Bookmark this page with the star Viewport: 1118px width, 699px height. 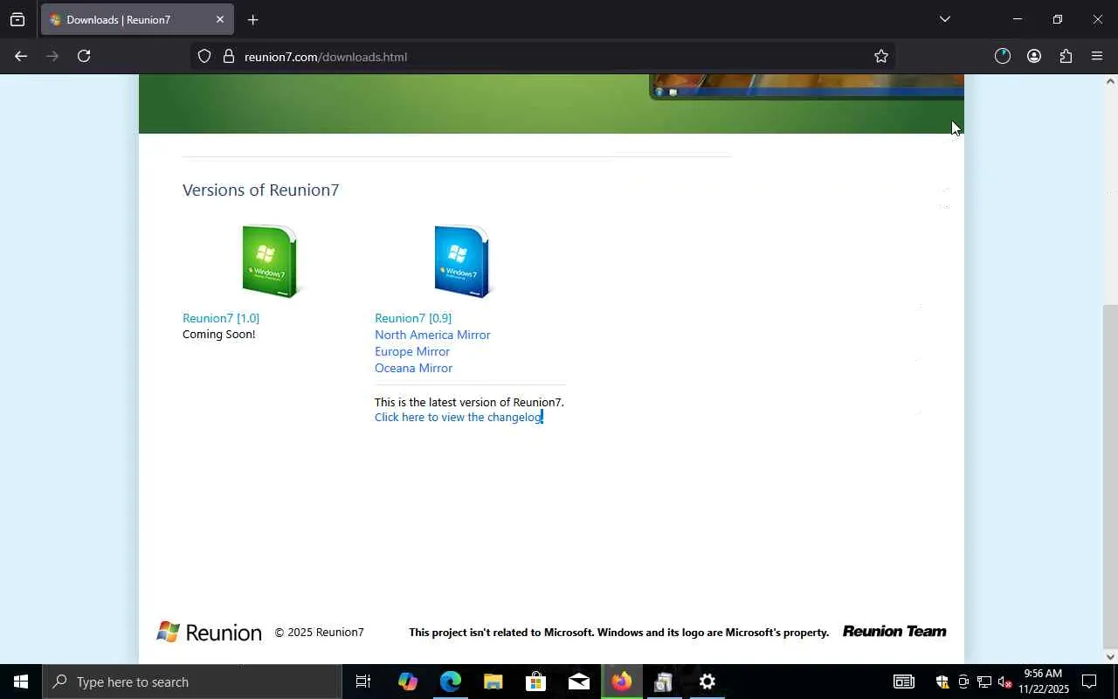pos(881,56)
